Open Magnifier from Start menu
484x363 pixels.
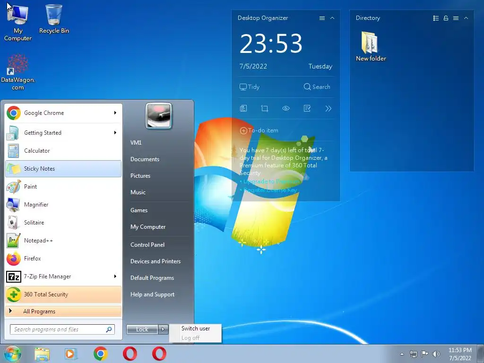63,204
